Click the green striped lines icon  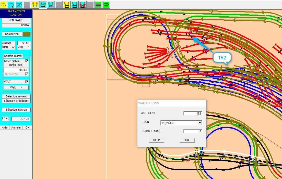coord(98,5)
